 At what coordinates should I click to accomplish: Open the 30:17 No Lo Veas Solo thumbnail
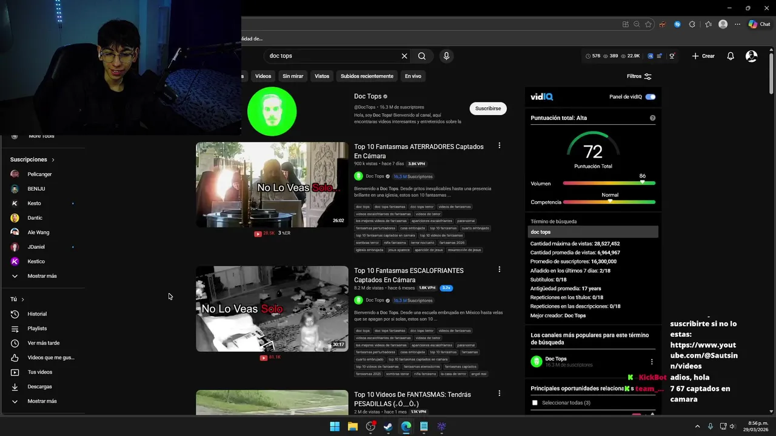coord(272,309)
